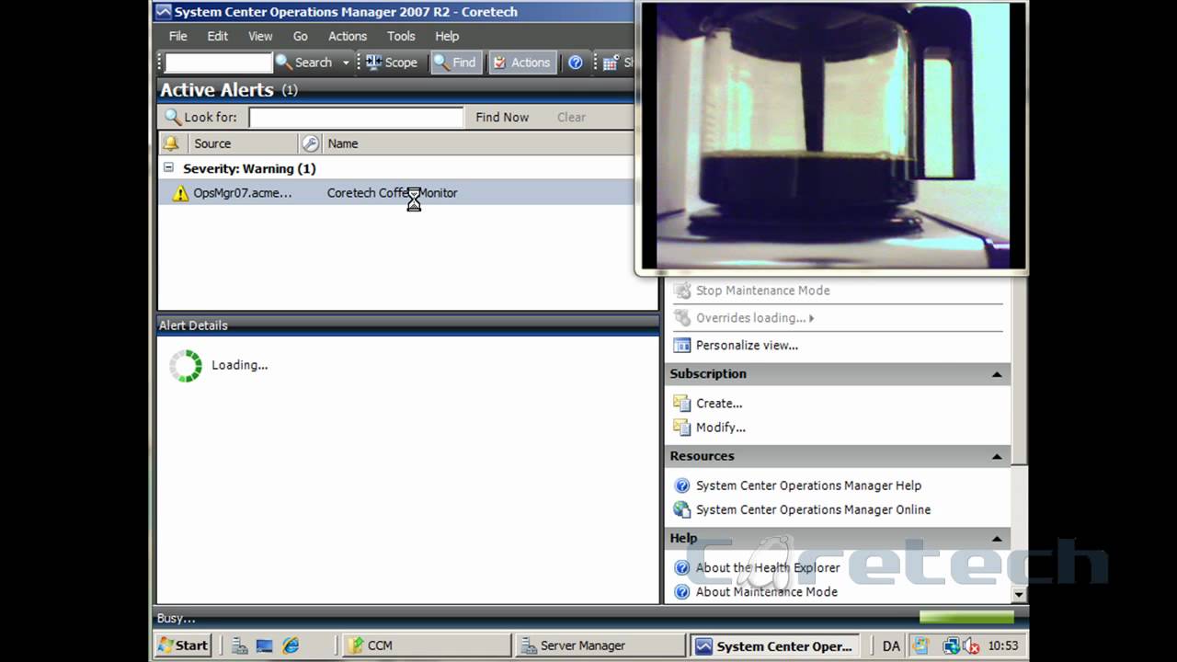Open Server Manager quick launch icon
Screen dimensions: 1177x662
click(239, 645)
